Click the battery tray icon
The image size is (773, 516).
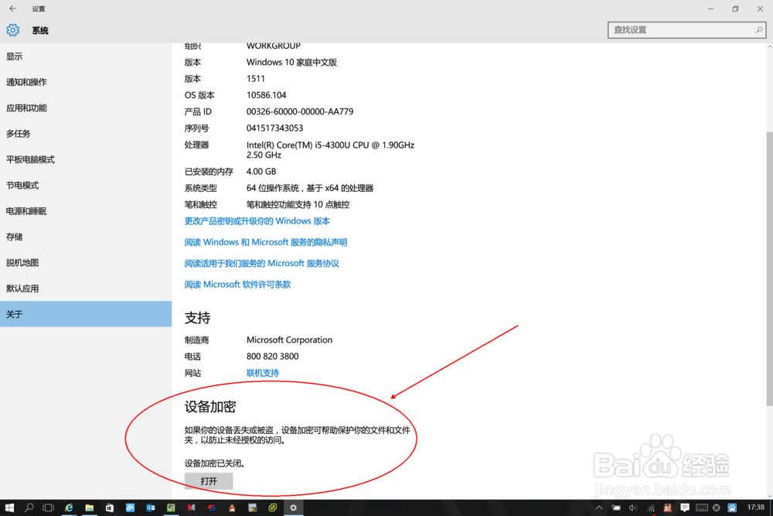pyautogui.click(x=616, y=507)
